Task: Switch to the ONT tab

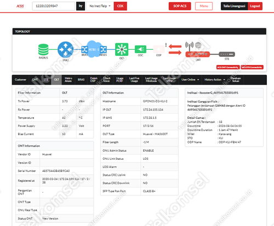Action: click(35, 80)
